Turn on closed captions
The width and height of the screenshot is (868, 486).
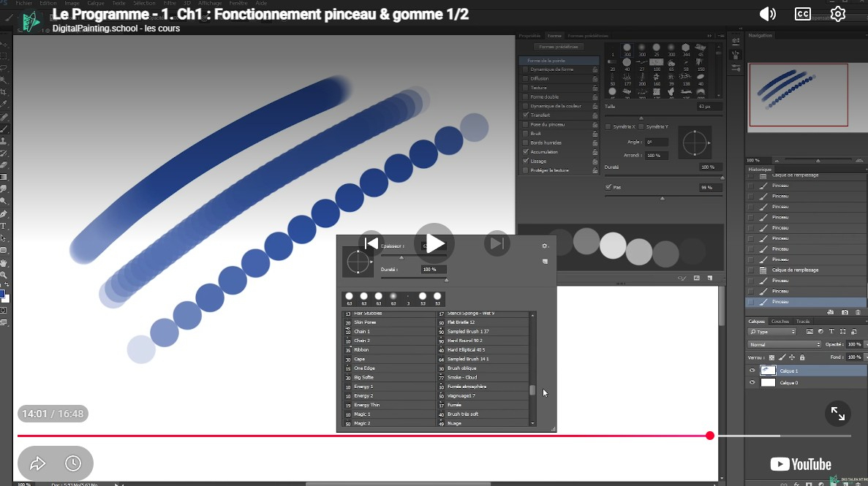click(x=803, y=14)
